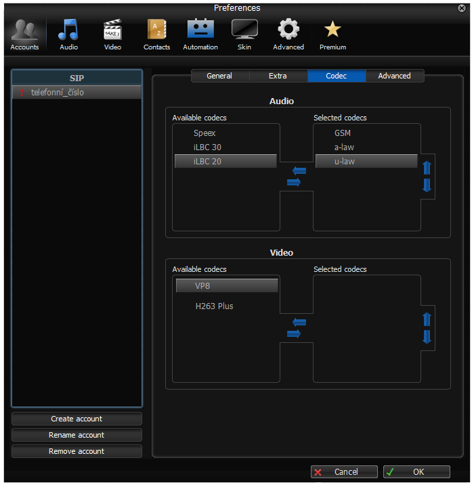
Task: Move selected audio codec up in priority
Action: tap(427, 168)
